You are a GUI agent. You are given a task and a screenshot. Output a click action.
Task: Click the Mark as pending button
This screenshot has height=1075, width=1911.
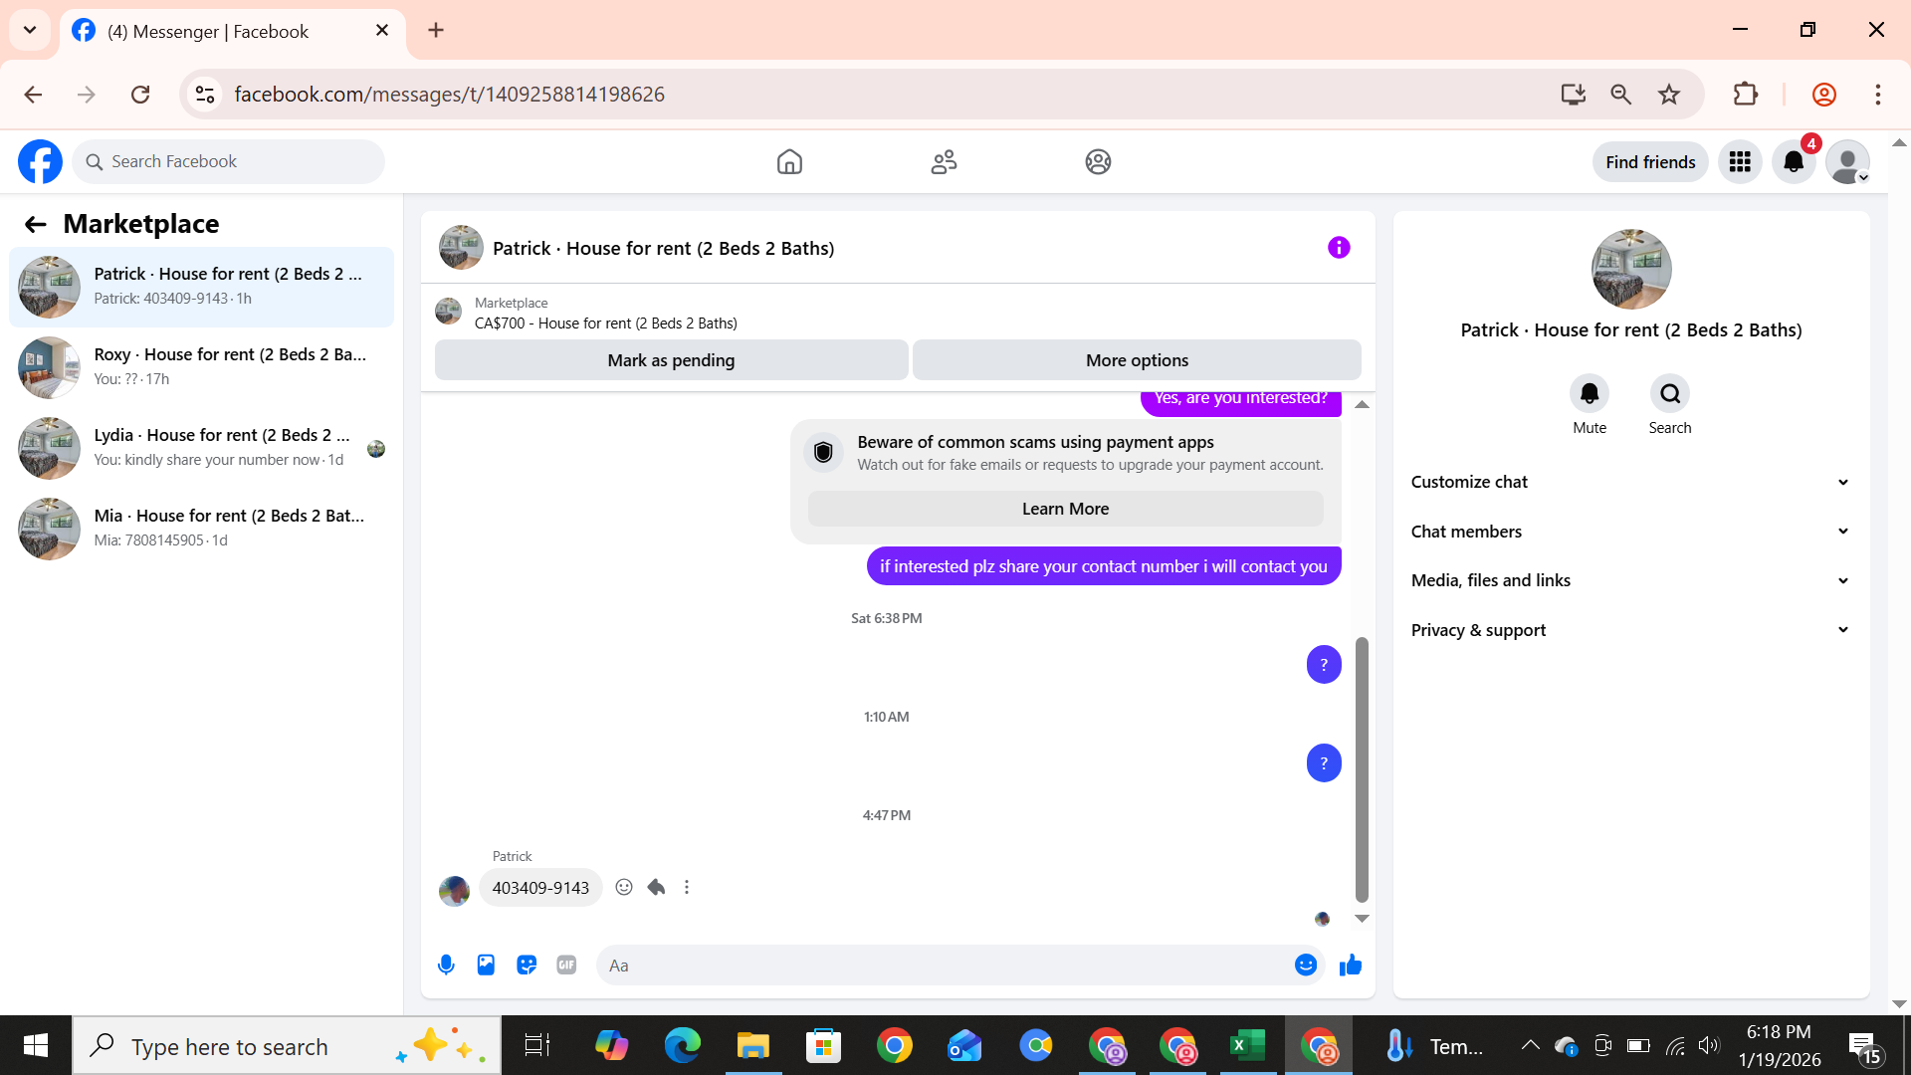point(671,360)
